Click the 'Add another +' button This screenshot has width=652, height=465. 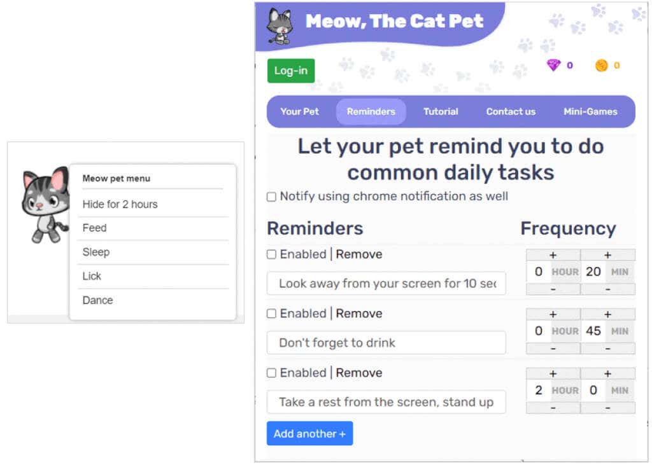coord(309,433)
